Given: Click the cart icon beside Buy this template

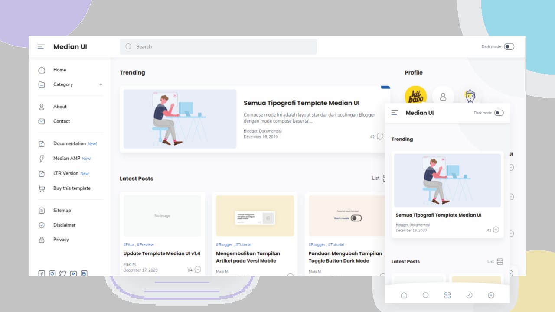Looking at the screenshot, I should pyautogui.click(x=42, y=188).
